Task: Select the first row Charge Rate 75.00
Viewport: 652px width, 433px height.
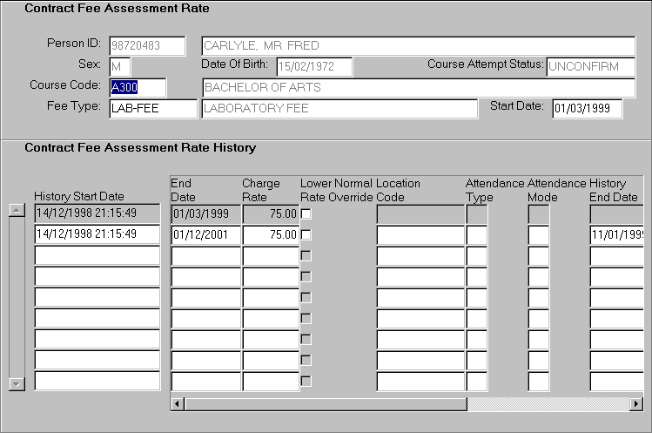Action: point(270,213)
